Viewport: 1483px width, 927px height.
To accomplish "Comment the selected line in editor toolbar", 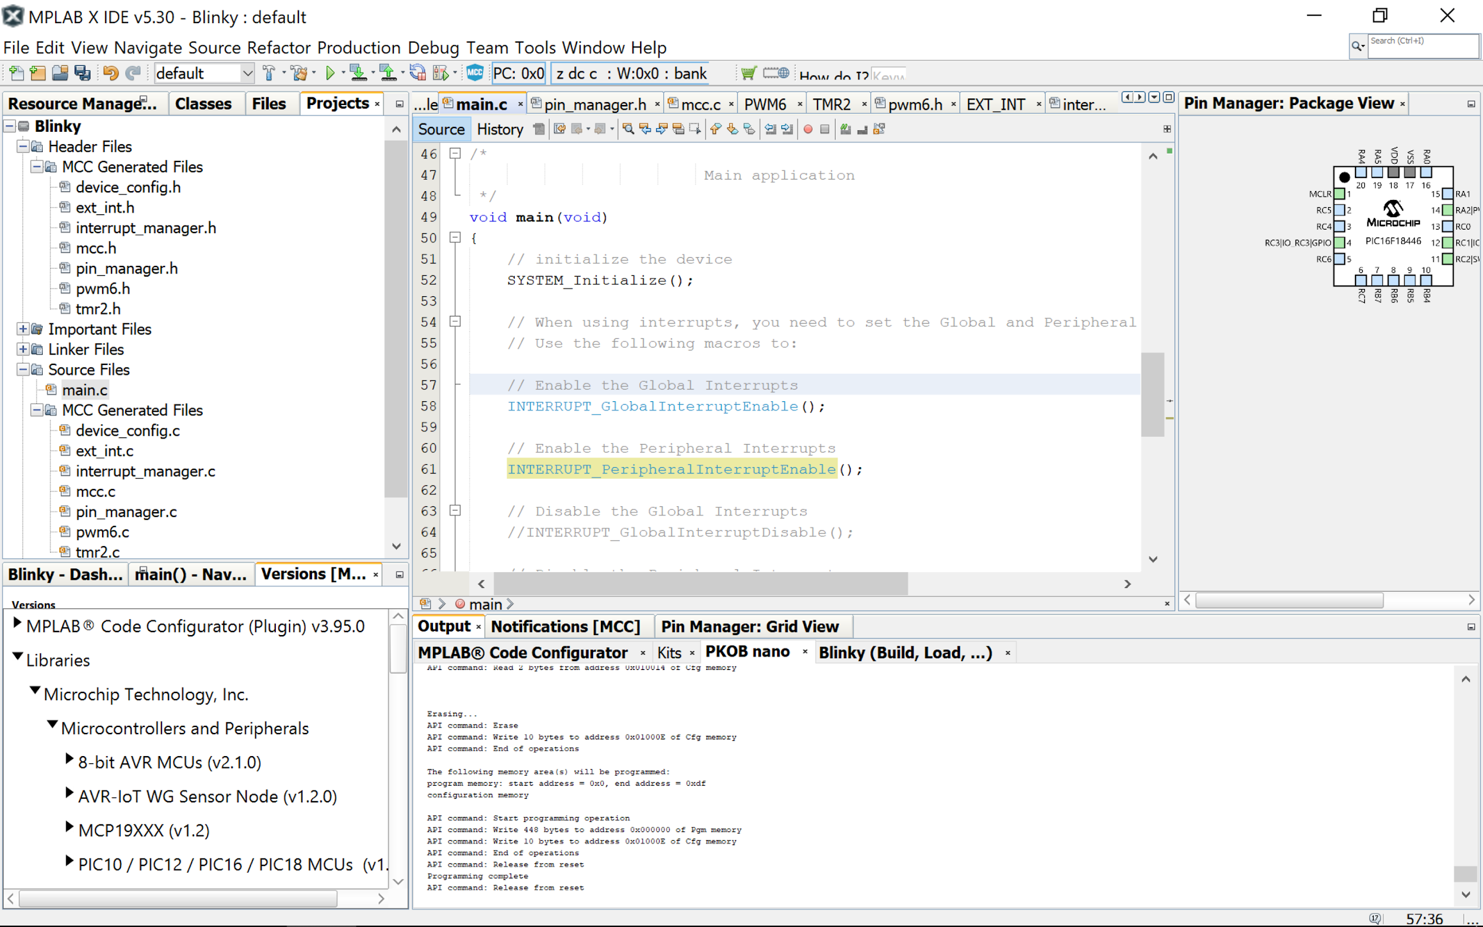I will pyautogui.click(x=846, y=129).
